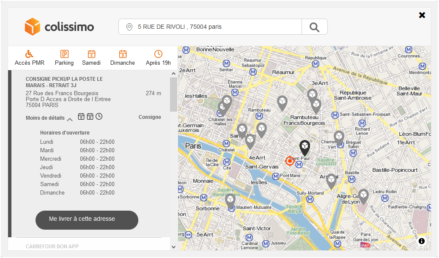Click the SNCF logo at Gare de Lyon
The image size is (439, 258).
point(365,245)
